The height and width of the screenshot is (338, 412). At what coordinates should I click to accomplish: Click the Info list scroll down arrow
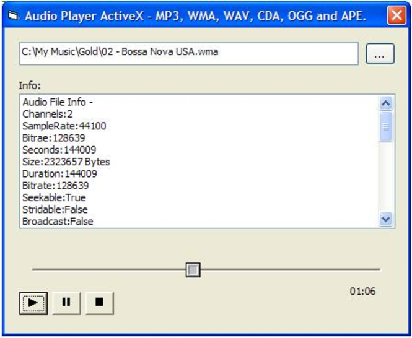coord(386,219)
